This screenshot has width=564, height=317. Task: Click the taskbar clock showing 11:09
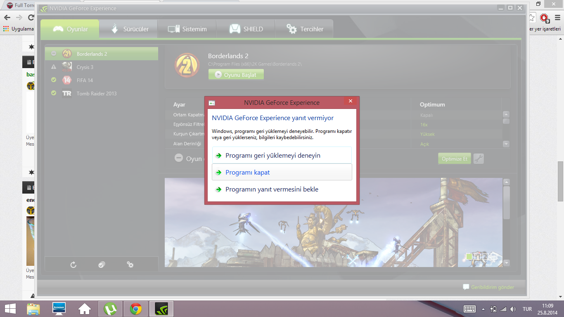548,309
